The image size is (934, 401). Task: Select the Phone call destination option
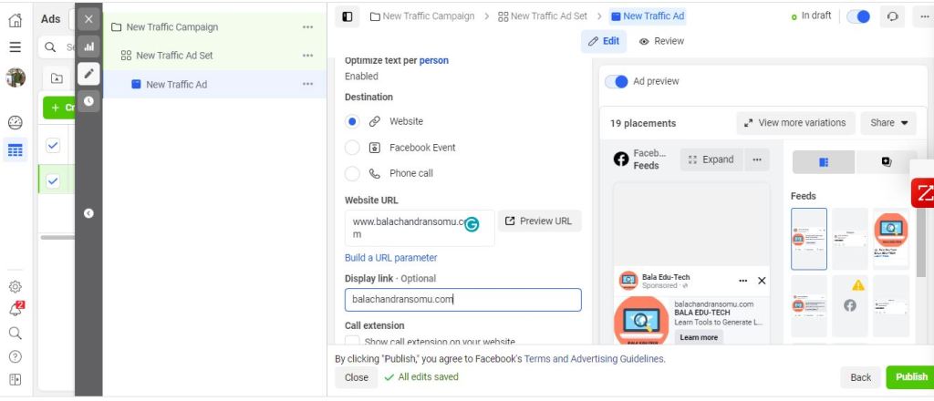pyautogui.click(x=352, y=173)
